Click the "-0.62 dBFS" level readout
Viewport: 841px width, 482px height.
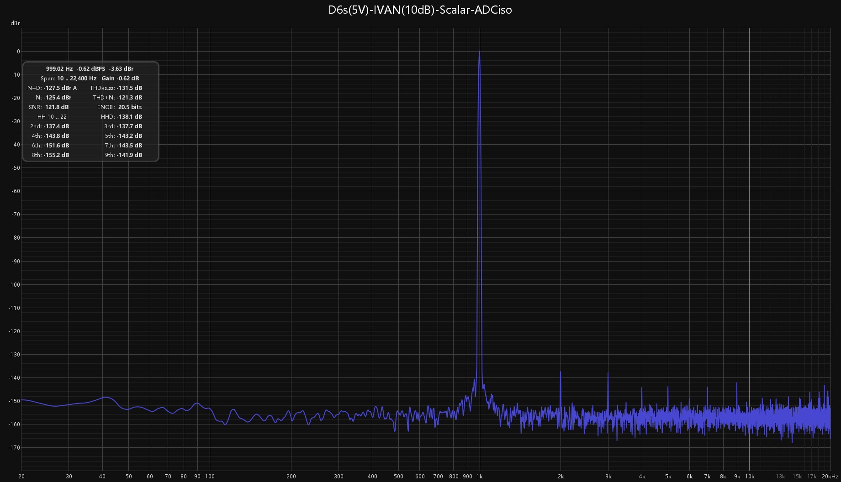coord(91,68)
